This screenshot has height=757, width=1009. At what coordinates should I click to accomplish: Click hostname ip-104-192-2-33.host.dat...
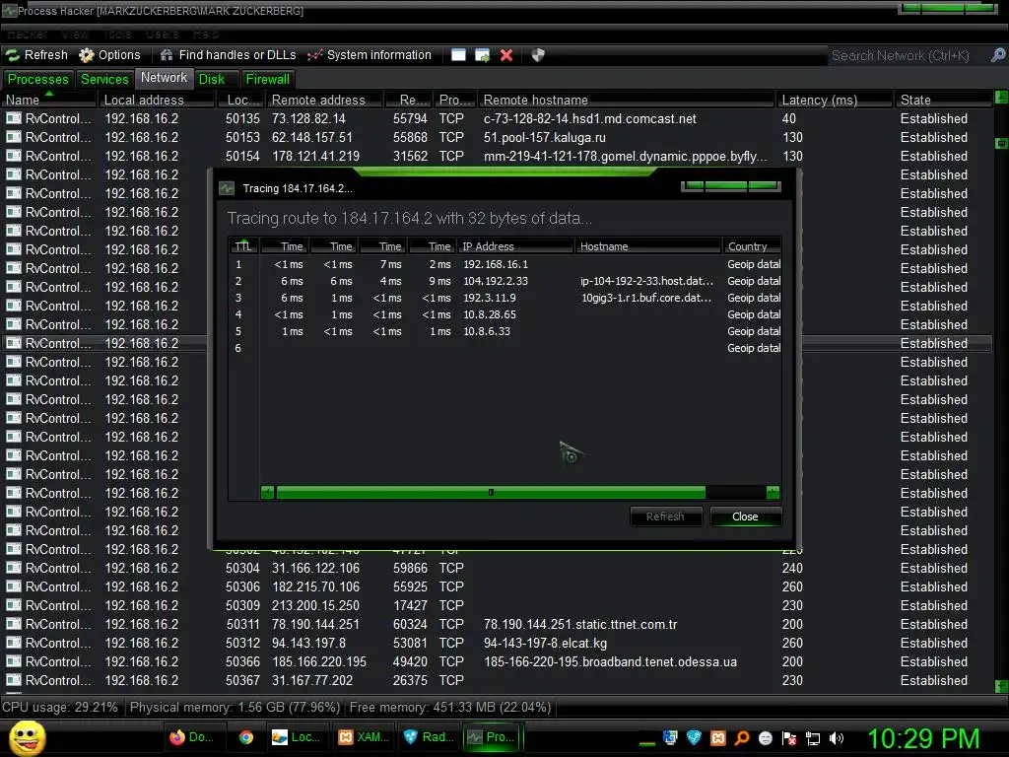click(x=646, y=281)
